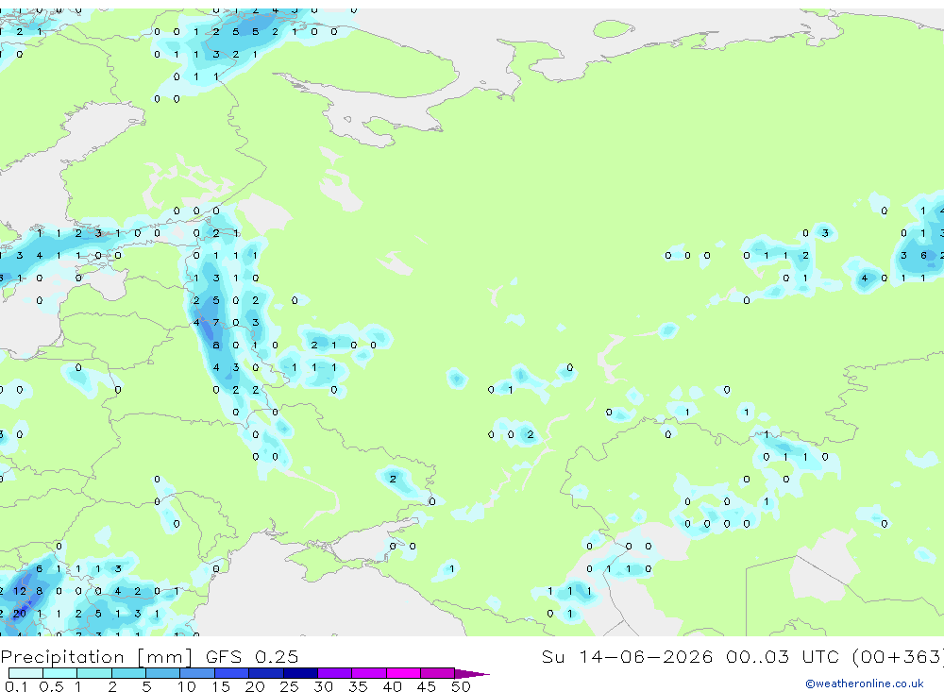Click the 'Precipitation [mm]' title text

[x=96, y=656]
